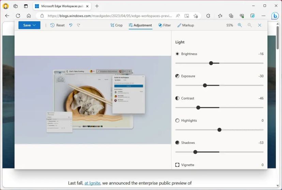
Task: Go to the home page
Action: pos(29,16)
